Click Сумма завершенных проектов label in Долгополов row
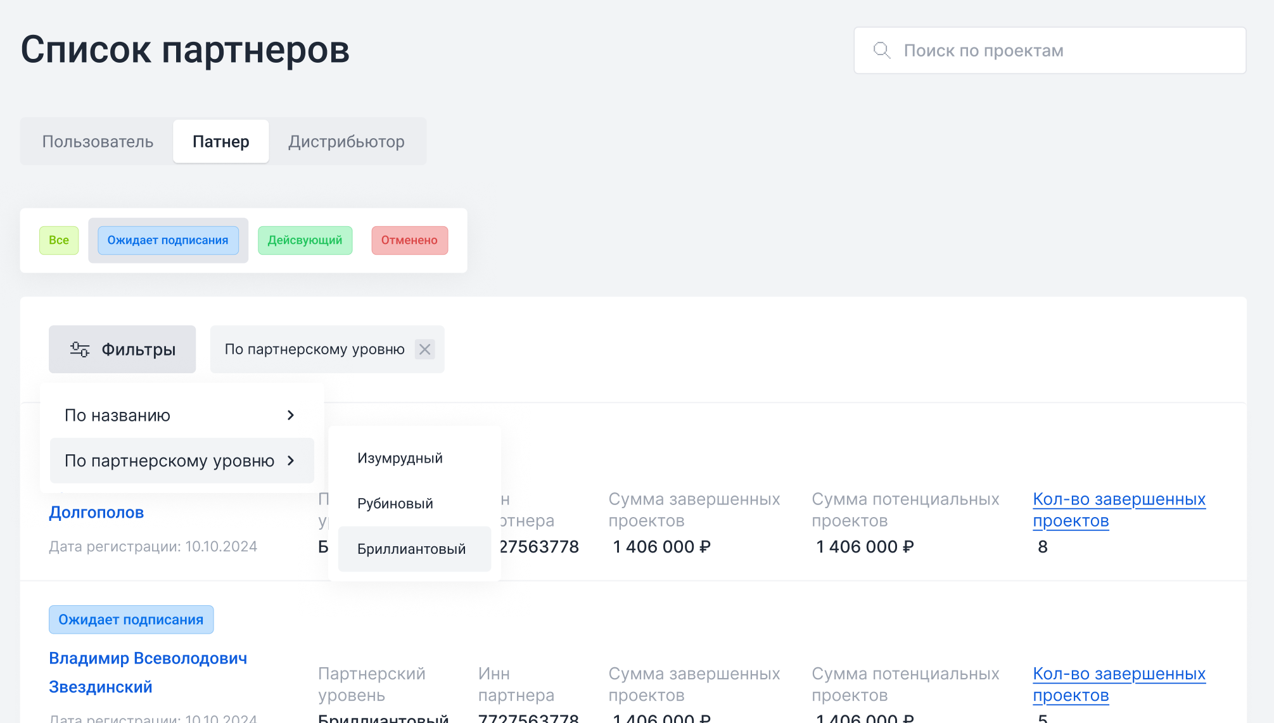This screenshot has height=723, width=1274. (694, 510)
